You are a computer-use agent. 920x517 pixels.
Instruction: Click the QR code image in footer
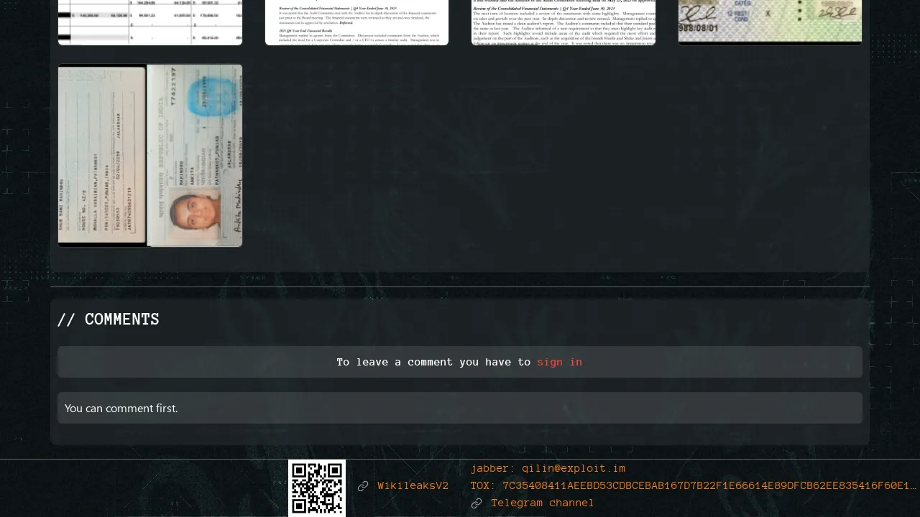(317, 488)
